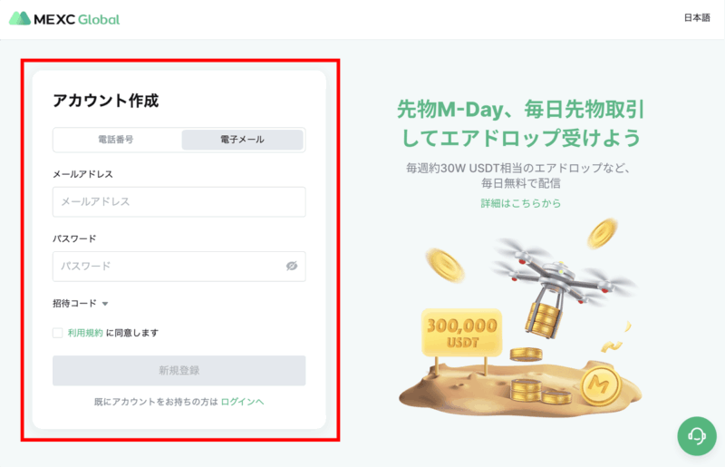Click the gold coin stack in the sand
The width and height of the screenshot is (725, 467).
pyautogui.click(x=527, y=390)
